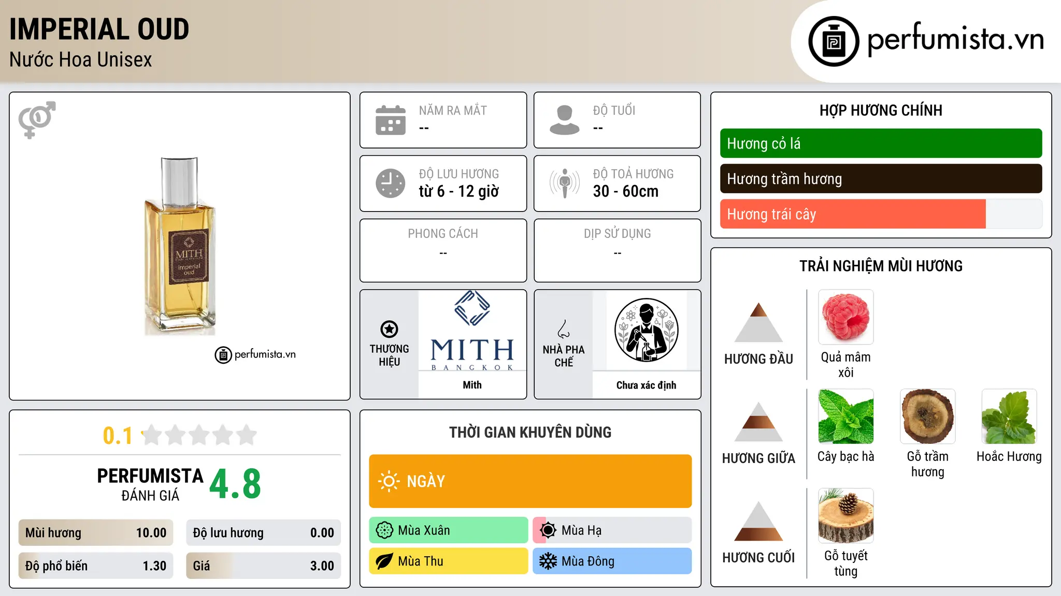Image resolution: width=1061 pixels, height=596 pixels.
Task: Click the '30 - 60cm' sillage value
Action: coord(626,191)
